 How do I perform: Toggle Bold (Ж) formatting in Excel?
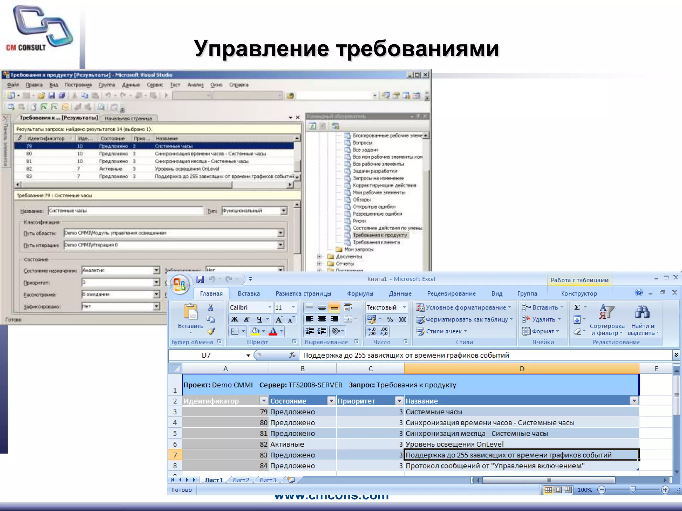pos(234,319)
